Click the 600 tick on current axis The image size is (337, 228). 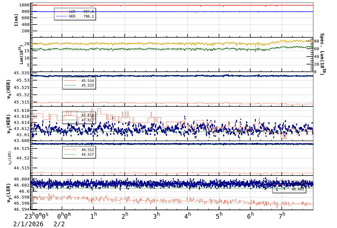(25, 18)
